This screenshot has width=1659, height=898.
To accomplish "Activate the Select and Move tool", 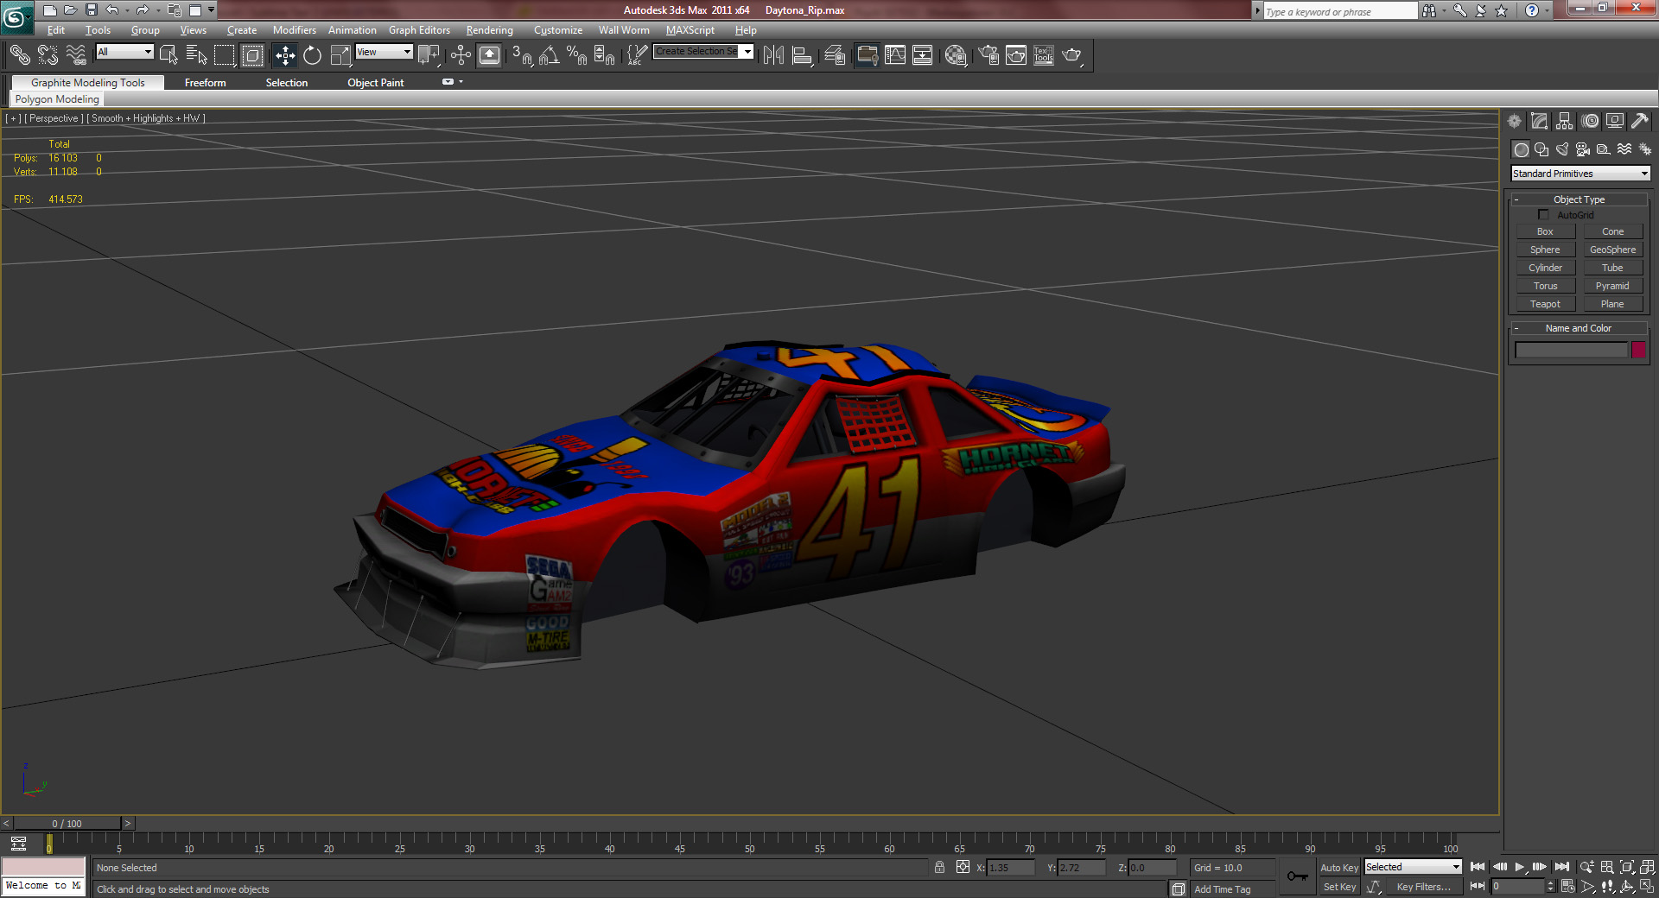I will click(285, 55).
